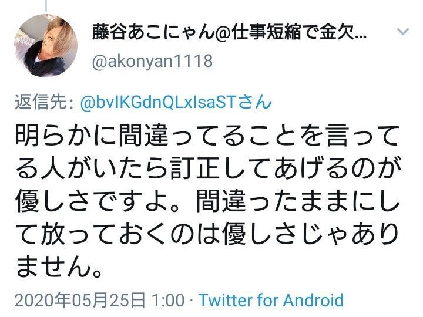Select the 1:00 time in timestamp

pyautogui.click(x=168, y=300)
